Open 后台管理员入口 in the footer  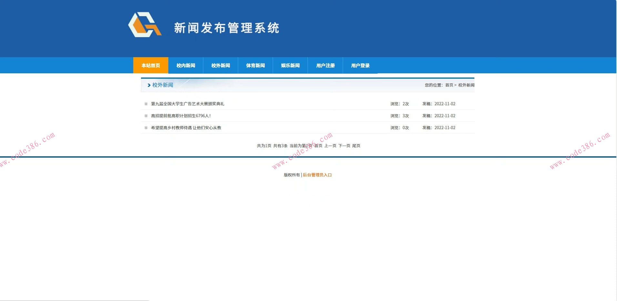point(317,175)
